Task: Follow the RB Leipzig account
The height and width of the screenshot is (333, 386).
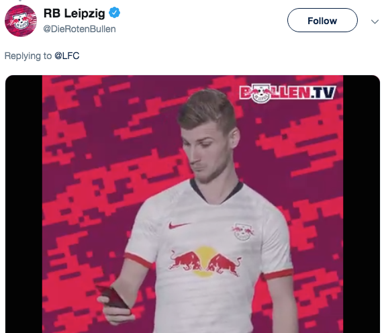Action: click(322, 20)
